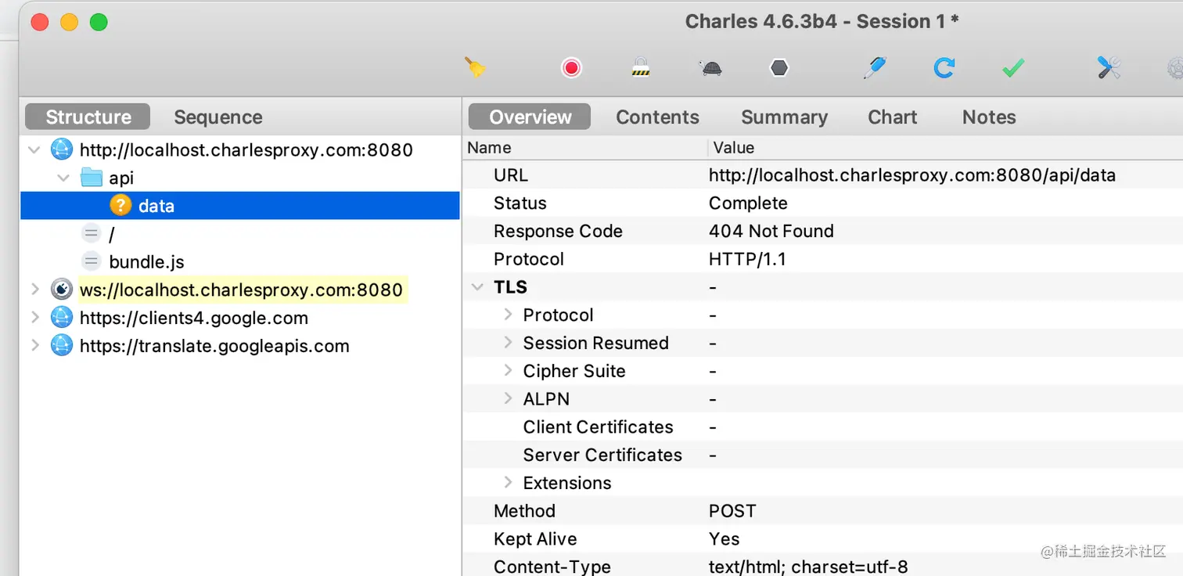
Task: Select the 404 Not Found response code value
Action: (771, 232)
